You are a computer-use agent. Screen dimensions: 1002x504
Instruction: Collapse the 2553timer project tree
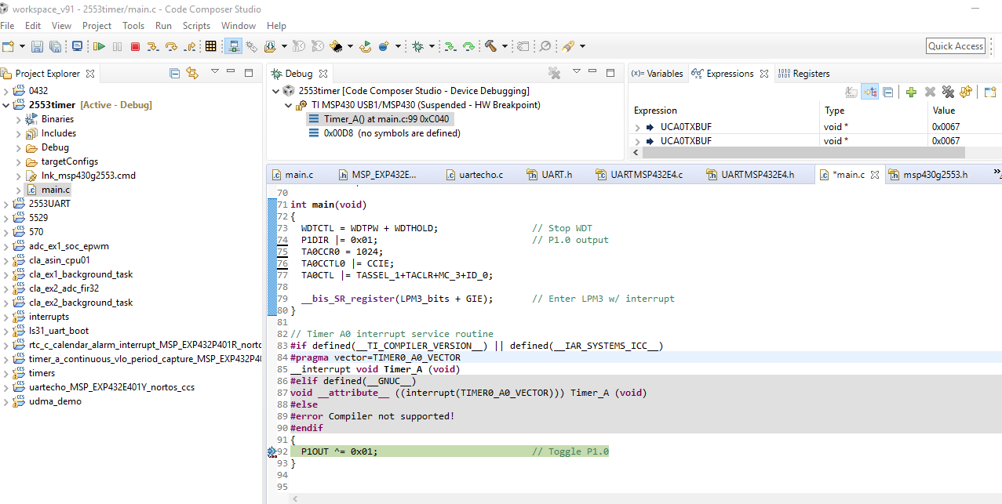[x=7, y=105]
